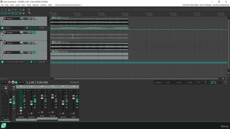Viewport: 230px width, 129px height.
Task: Open the Global automation override button
Action: coord(213,82)
